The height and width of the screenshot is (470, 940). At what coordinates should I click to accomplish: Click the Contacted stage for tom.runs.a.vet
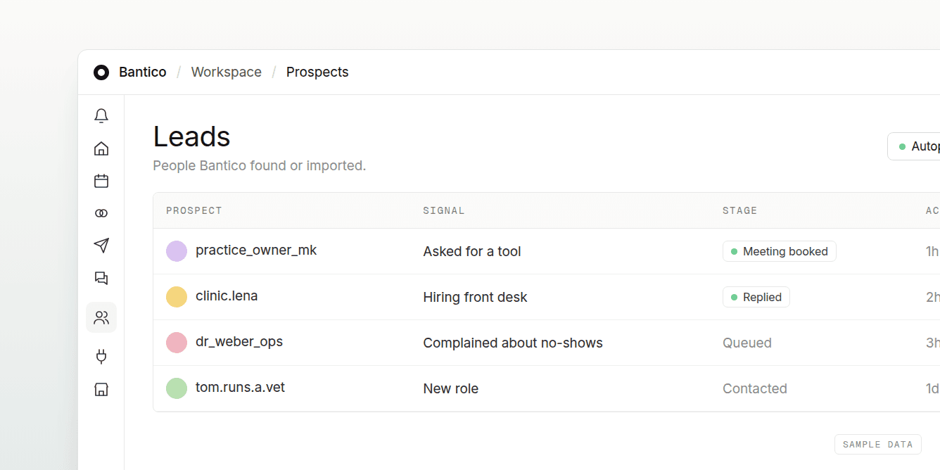pos(755,388)
